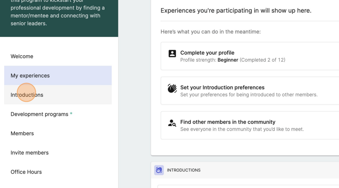Click the person search icon
This screenshot has width=339, height=188.
coord(172,123)
